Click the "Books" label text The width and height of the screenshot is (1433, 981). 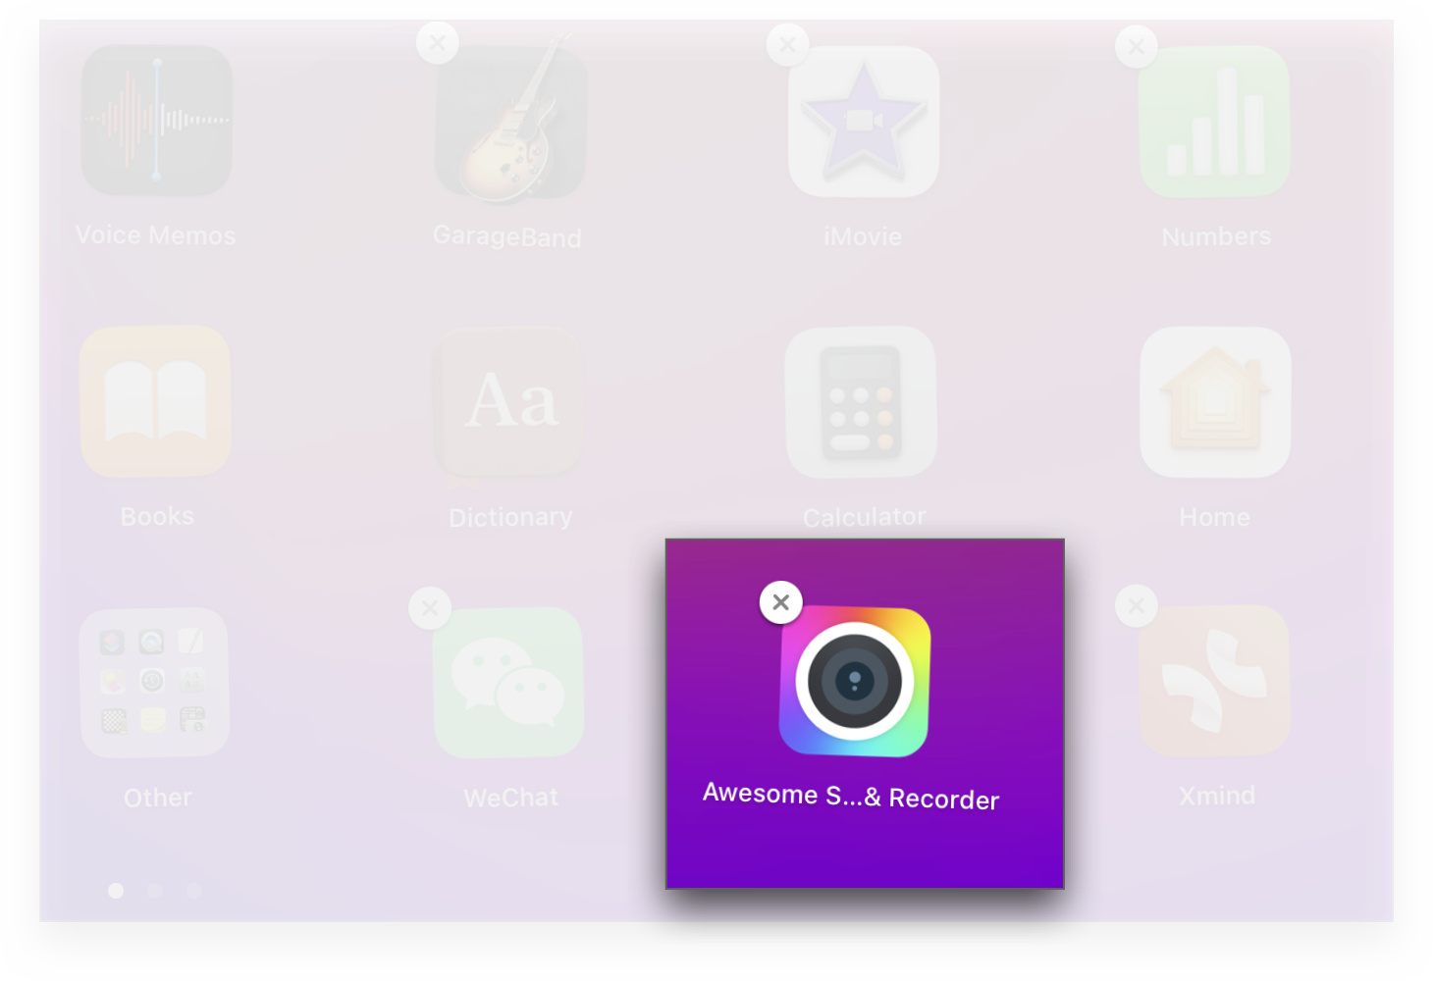[157, 516]
